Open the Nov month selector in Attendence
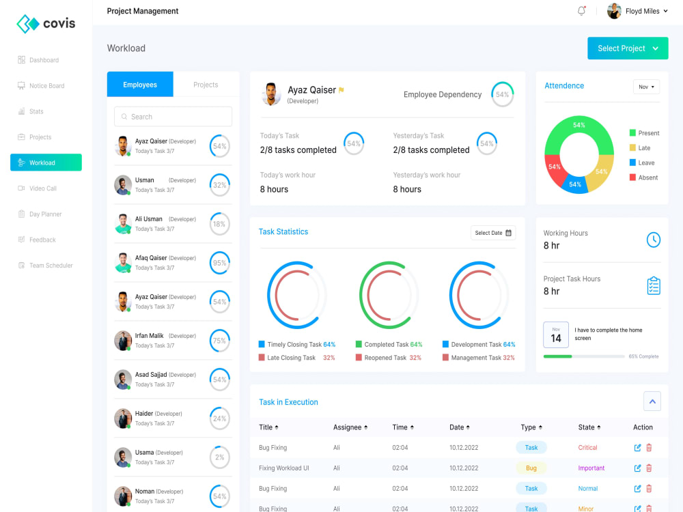The width and height of the screenshot is (683, 512). (x=645, y=87)
